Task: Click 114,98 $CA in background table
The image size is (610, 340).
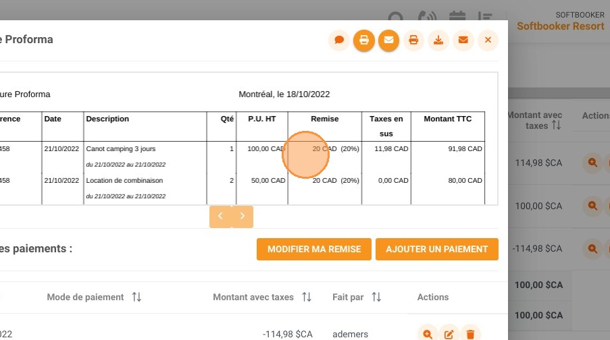Action: point(538,163)
